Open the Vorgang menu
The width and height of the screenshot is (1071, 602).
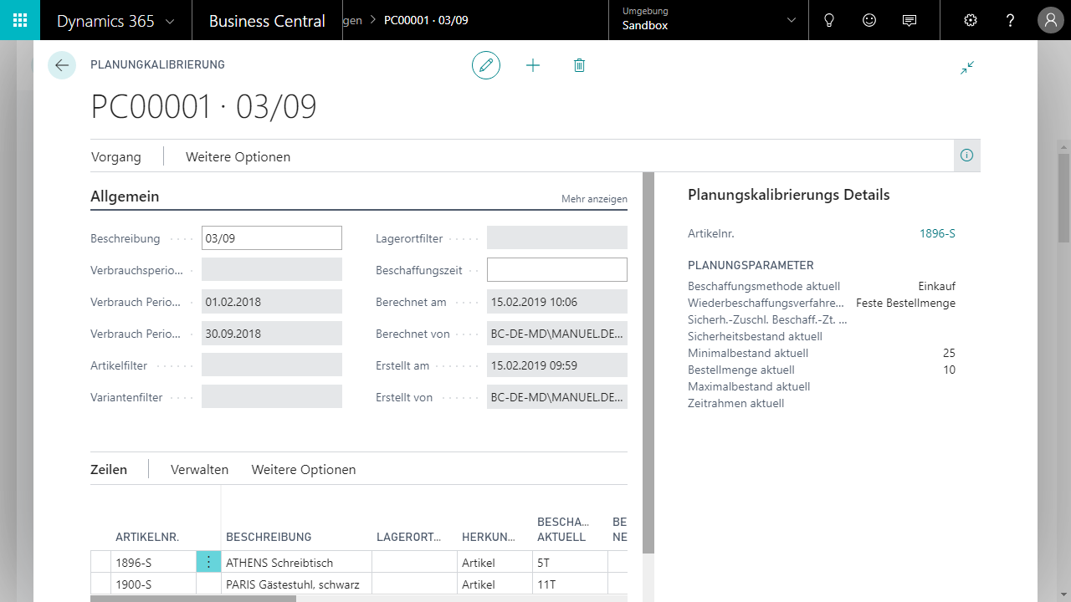coord(115,156)
